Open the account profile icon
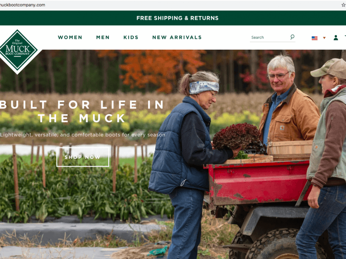Screen dimensions: 346x259 pyautogui.click(x=336, y=38)
